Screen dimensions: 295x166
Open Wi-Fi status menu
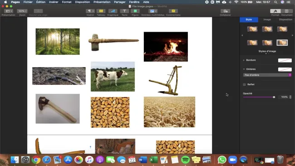point(236,2)
